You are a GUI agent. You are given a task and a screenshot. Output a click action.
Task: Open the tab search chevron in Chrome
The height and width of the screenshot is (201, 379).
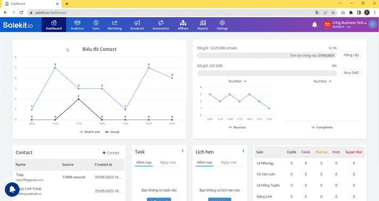click(340, 4)
